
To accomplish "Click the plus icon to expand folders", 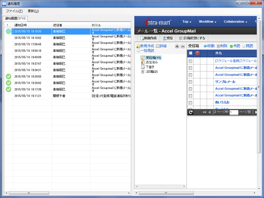I will (x=177, y=46).
